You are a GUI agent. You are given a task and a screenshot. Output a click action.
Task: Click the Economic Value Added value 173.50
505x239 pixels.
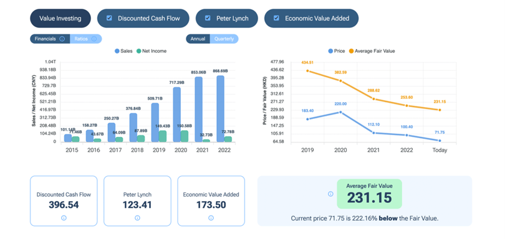pyautogui.click(x=211, y=205)
